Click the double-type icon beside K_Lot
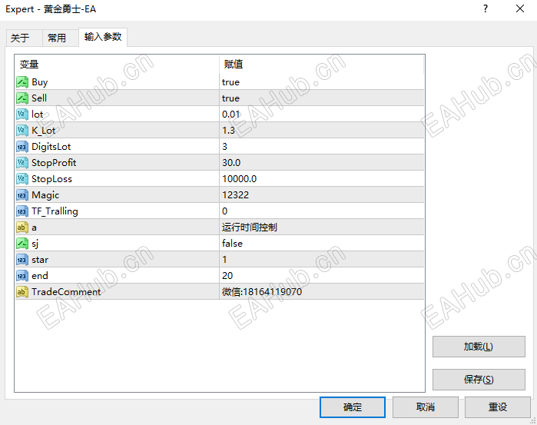The height and width of the screenshot is (425, 537). pos(22,131)
